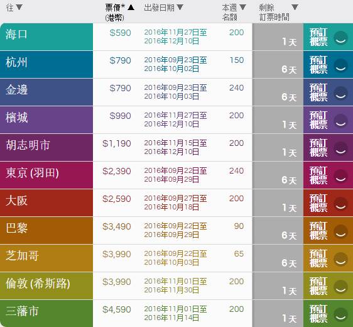Viewport: 353px width, 327px height.
Task: Click the smiley icon in the 檳城 row
Action: 340,121
